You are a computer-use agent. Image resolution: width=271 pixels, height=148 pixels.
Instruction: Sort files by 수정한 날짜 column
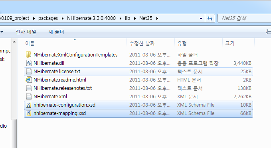click(x=150, y=43)
